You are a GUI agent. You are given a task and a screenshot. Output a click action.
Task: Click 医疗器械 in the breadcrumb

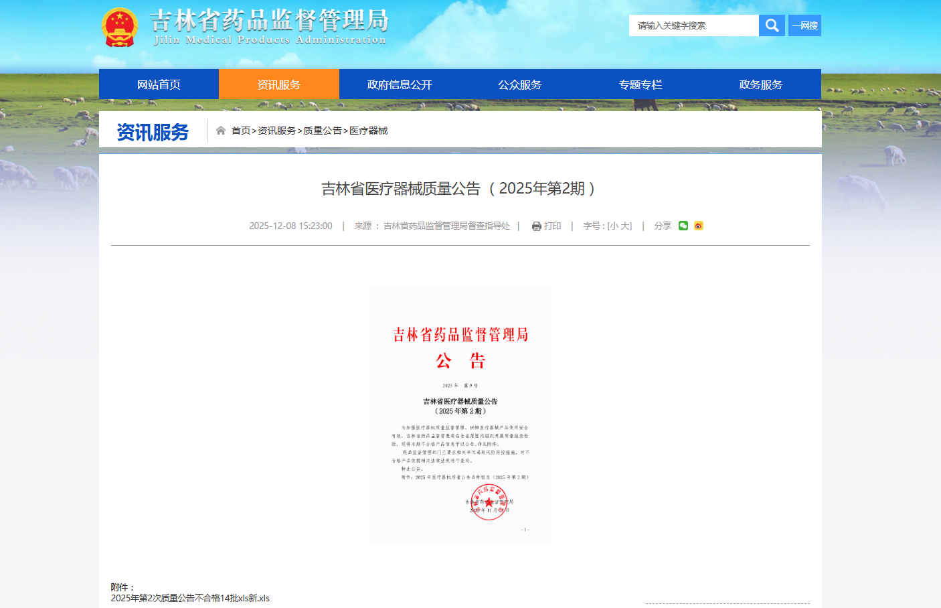pyautogui.click(x=369, y=131)
